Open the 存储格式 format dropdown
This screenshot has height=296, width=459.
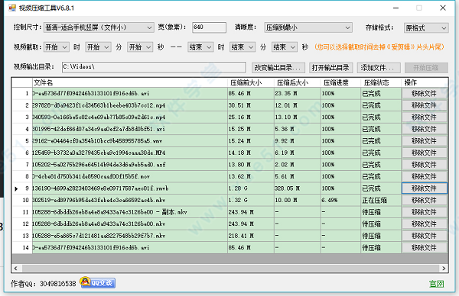pos(426,27)
